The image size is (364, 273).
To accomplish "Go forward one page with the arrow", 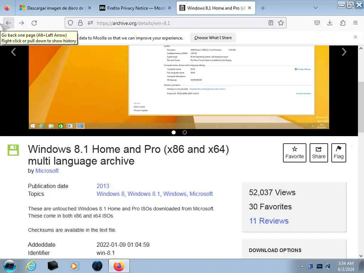I will point(21,23).
